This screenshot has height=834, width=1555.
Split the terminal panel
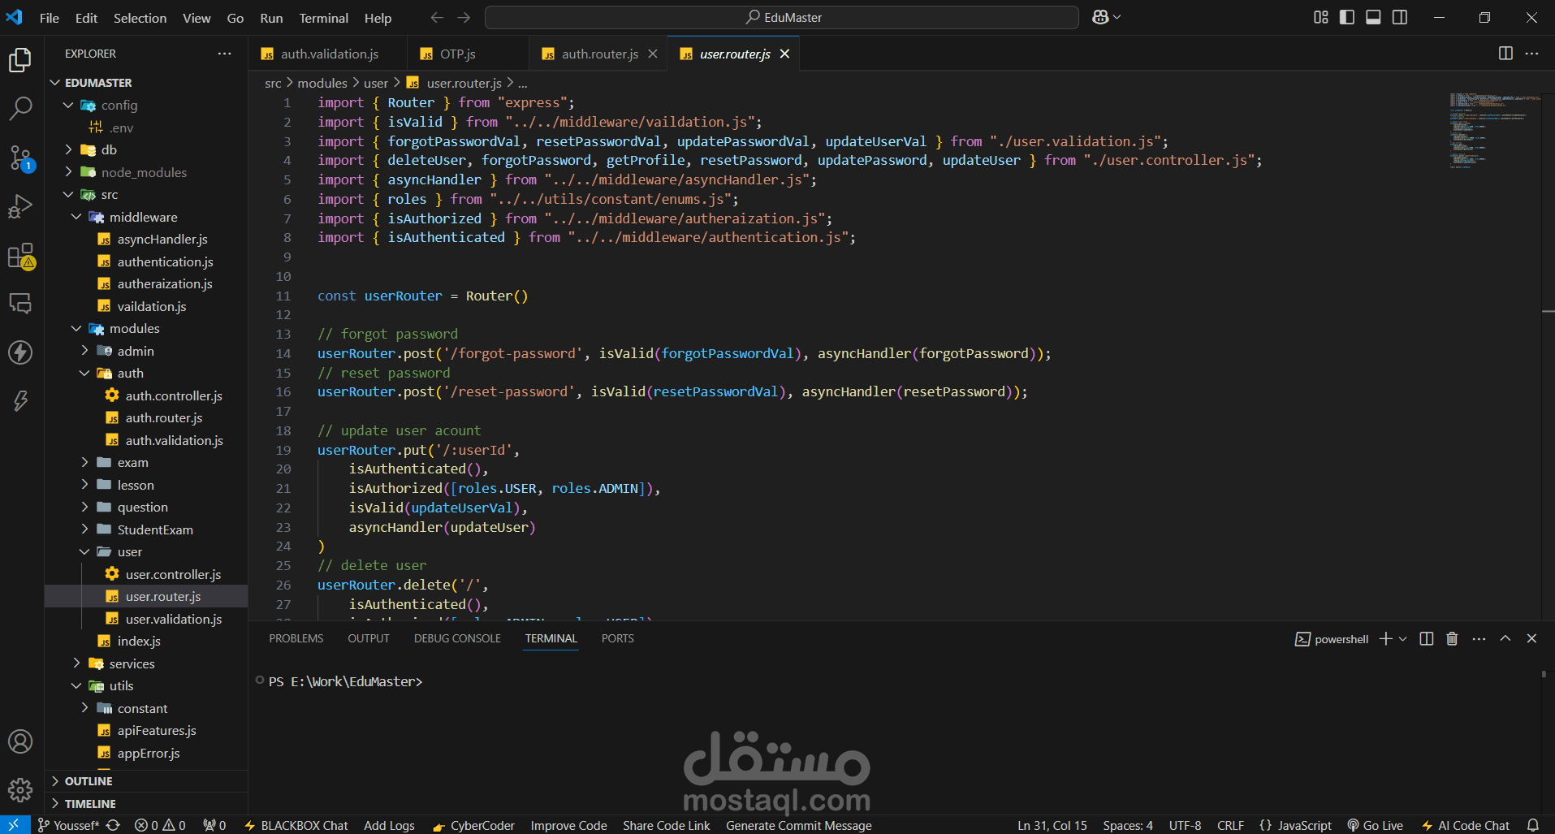tap(1427, 639)
